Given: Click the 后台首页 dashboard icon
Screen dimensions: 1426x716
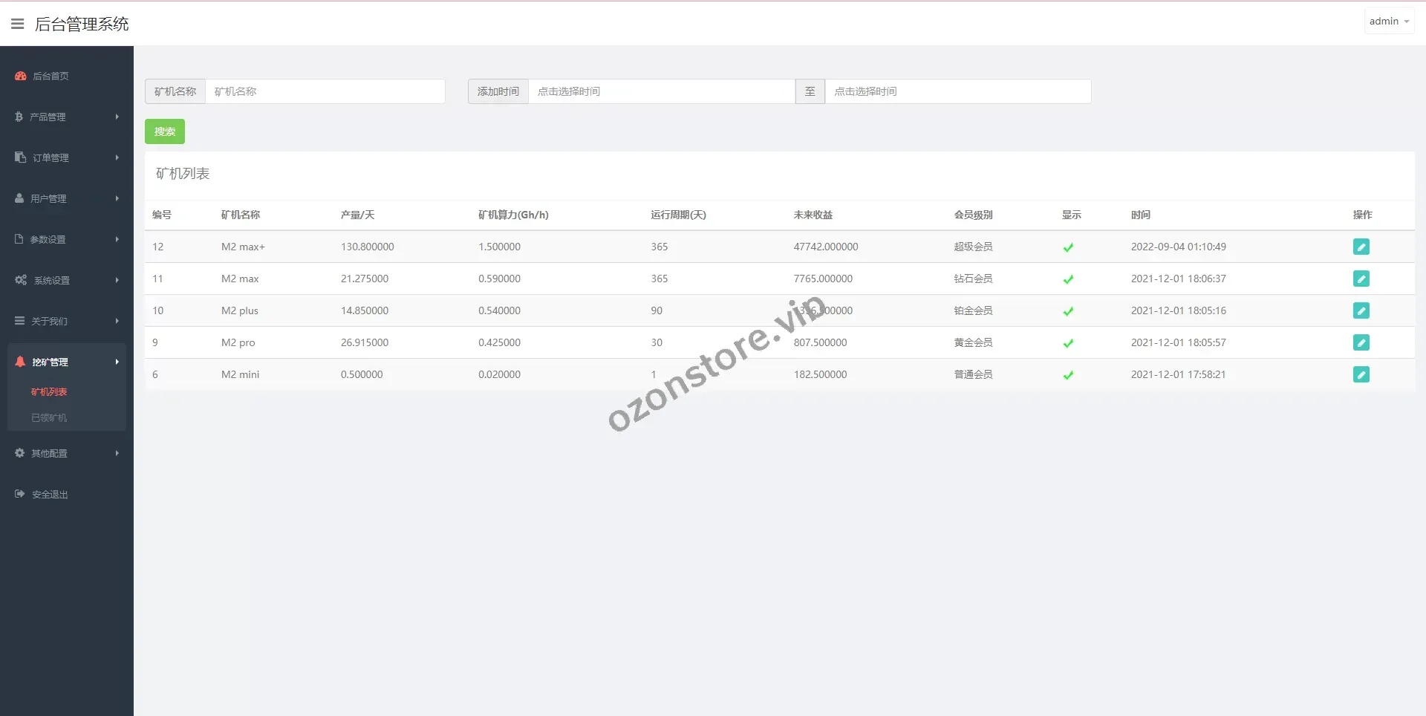Looking at the screenshot, I should (21, 76).
